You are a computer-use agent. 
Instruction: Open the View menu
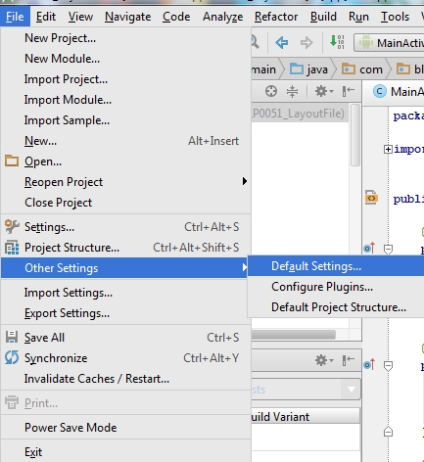click(x=80, y=17)
